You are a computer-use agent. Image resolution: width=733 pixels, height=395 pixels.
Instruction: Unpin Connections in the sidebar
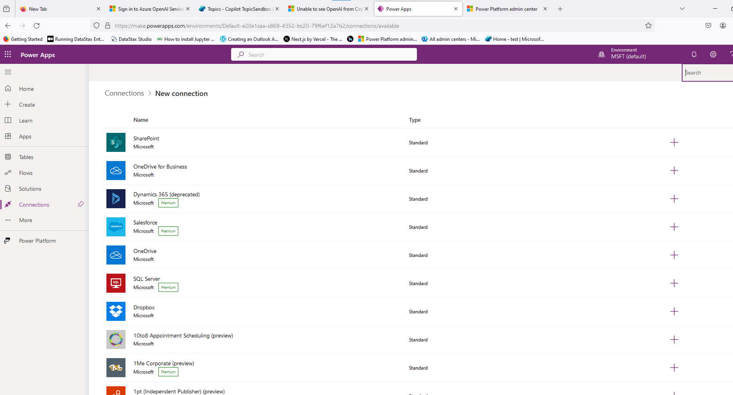pos(81,204)
